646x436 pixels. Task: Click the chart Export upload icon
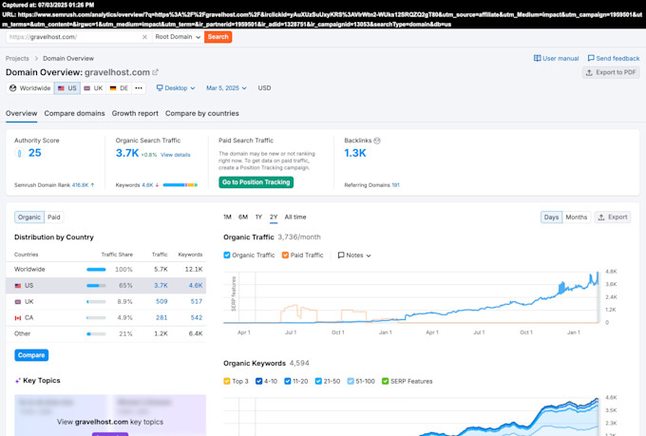(x=601, y=218)
